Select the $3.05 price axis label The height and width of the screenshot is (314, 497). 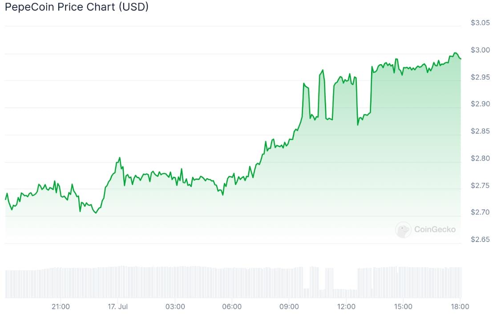click(480, 23)
